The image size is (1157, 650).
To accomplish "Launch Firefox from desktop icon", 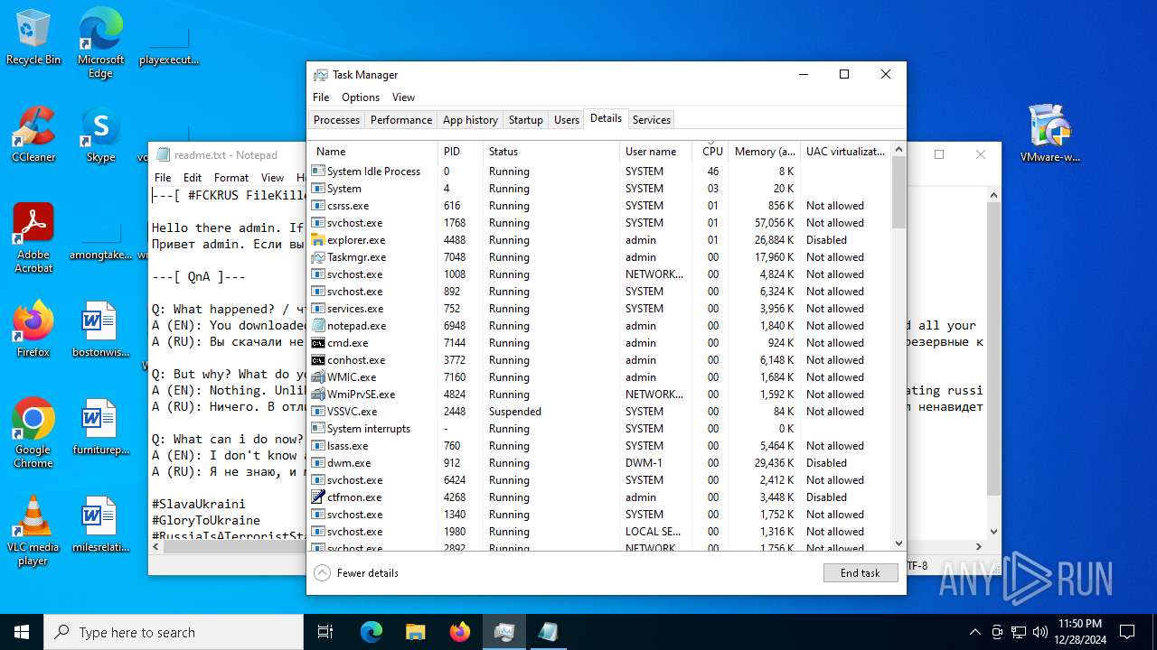I will pyautogui.click(x=33, y=330).
